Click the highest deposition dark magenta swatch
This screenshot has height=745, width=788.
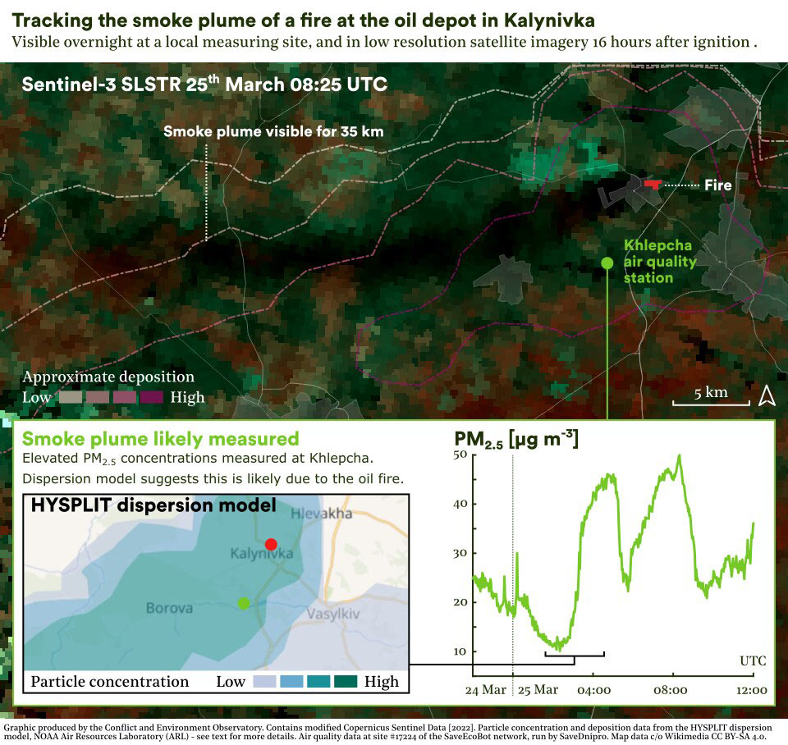(x=151, y=397)
